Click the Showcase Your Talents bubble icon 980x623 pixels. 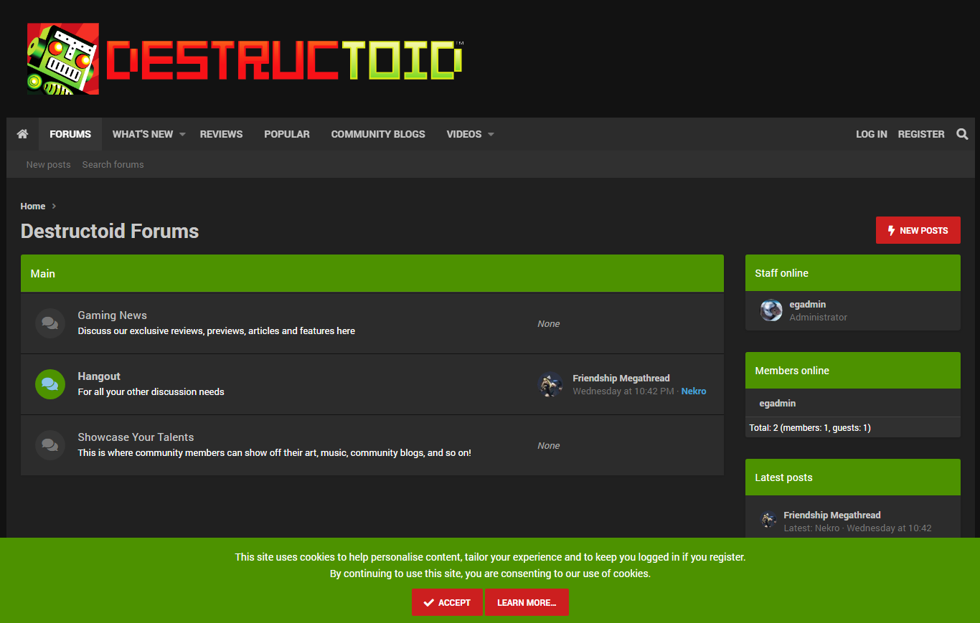pos(50,445)
